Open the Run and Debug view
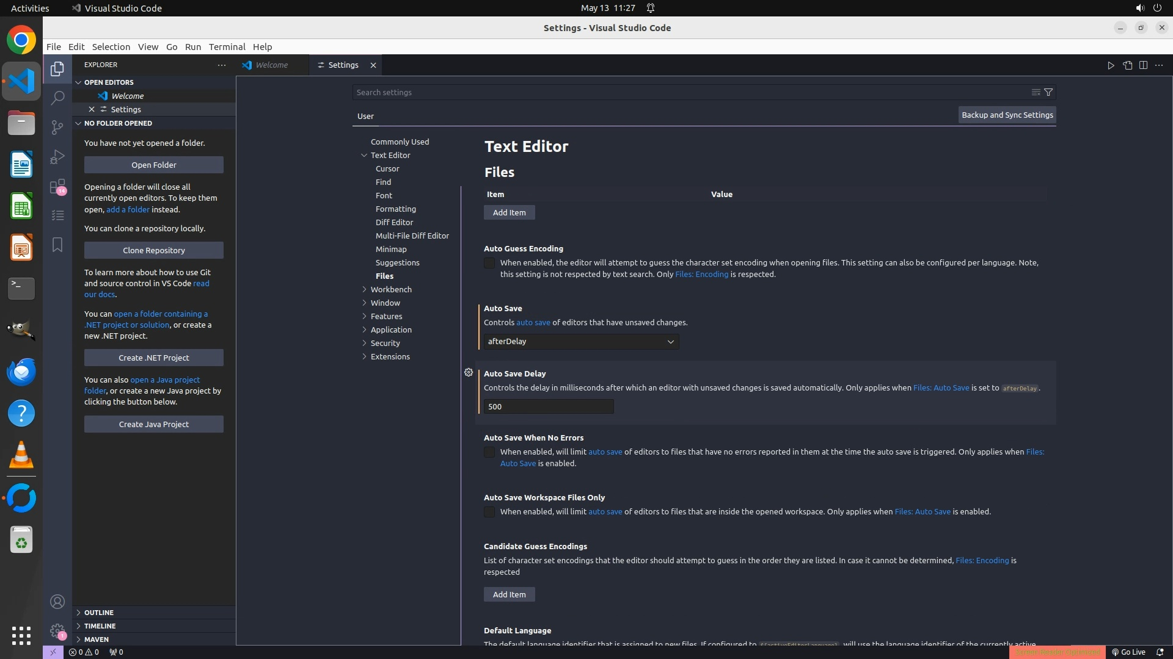Screen dimensions: 1173x659 coord(57,157)
